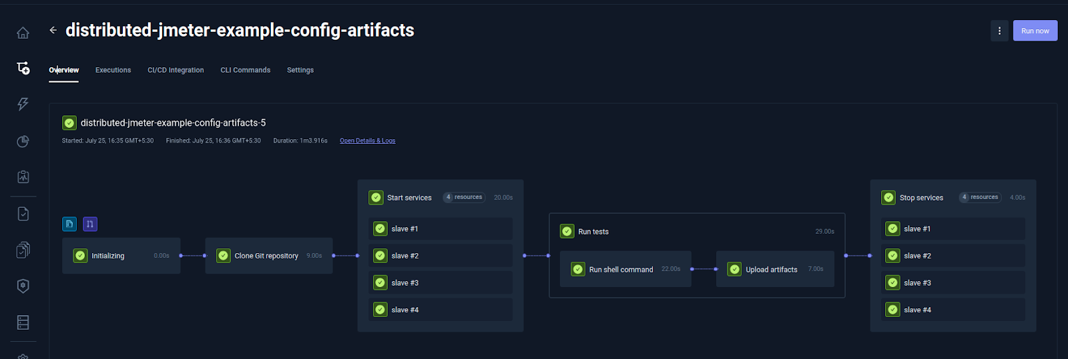Click the 29.00s Run tests duration
The image size is (1068, 359).
pos(824,231)
